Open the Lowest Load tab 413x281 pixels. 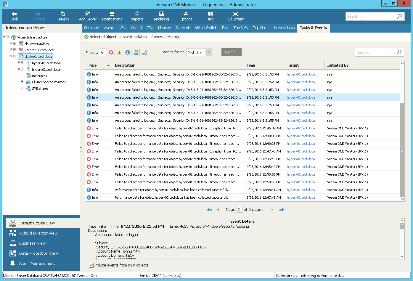pyautogui.click(x=285, y=28)
